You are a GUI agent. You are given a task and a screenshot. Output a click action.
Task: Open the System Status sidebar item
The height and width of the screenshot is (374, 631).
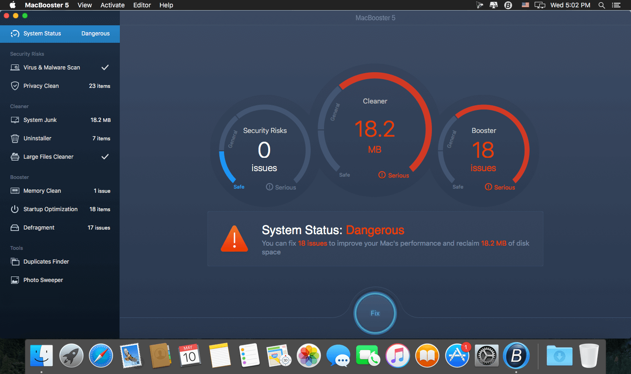pos(60,34)
